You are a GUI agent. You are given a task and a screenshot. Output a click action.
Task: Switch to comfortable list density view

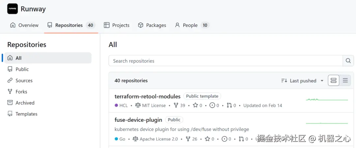[x=334, y=80]
